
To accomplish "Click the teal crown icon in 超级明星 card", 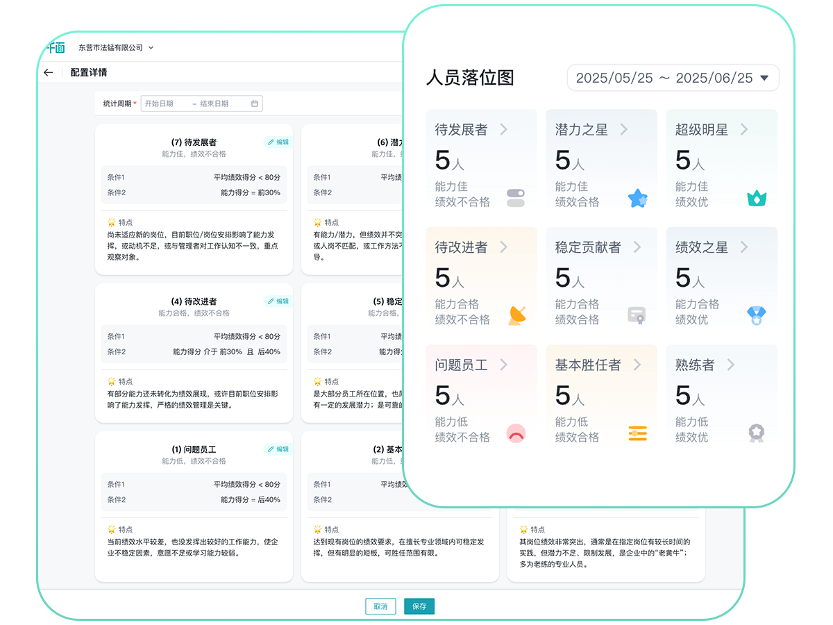I will click(756, 199).
